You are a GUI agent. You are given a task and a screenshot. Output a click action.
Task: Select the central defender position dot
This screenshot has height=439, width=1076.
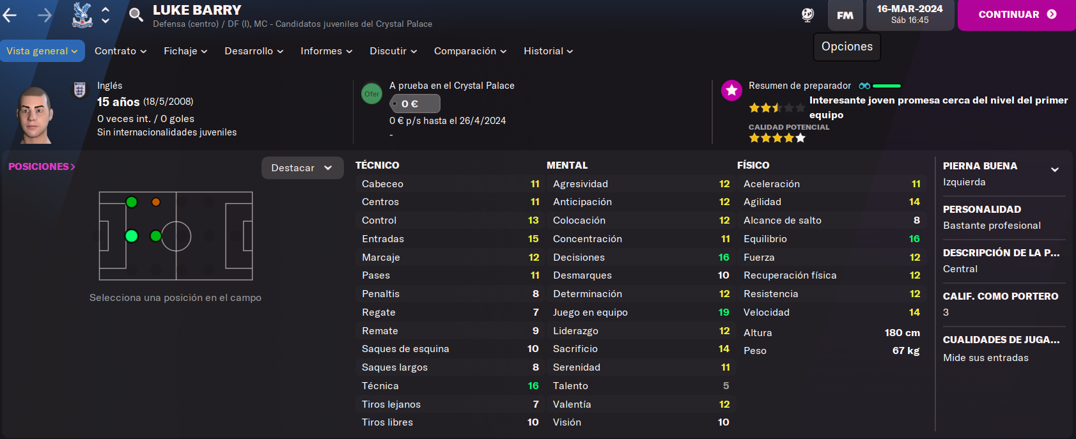(132, 236)
